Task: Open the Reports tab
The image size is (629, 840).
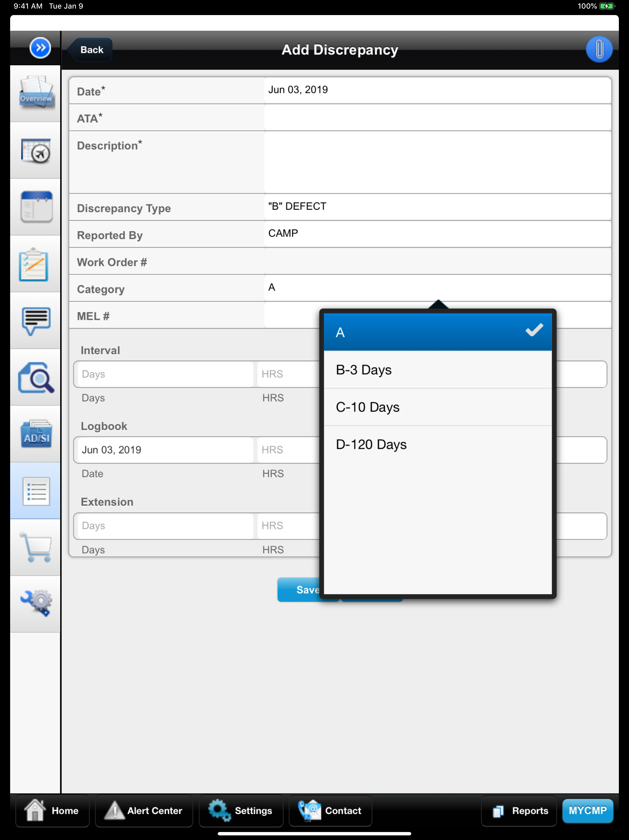Action: click(519, 811)
